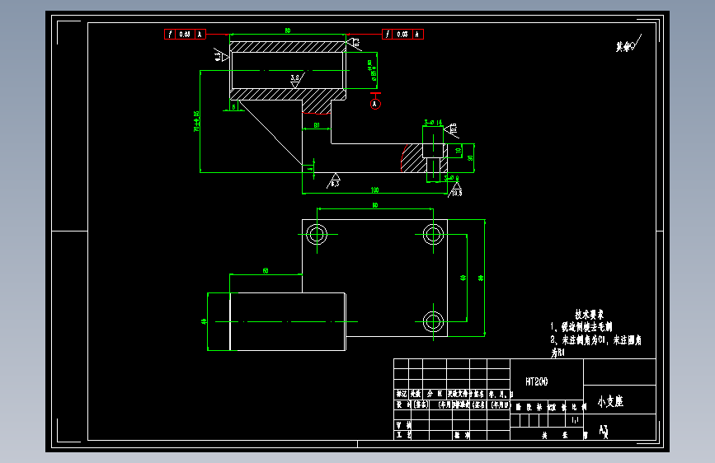Click the 12.5 roughness symbol below the counterbore

(x=455, y=189)
